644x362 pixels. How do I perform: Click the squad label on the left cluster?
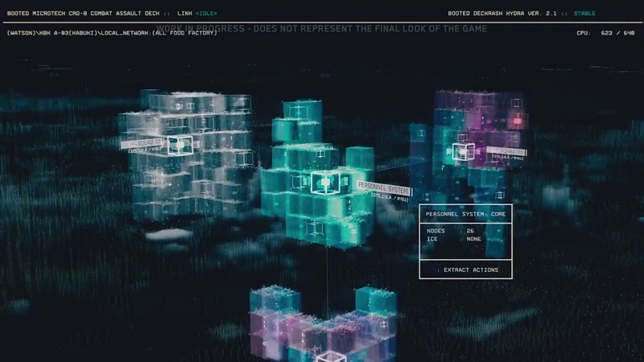pyautogui.click(x=143, y=144)
